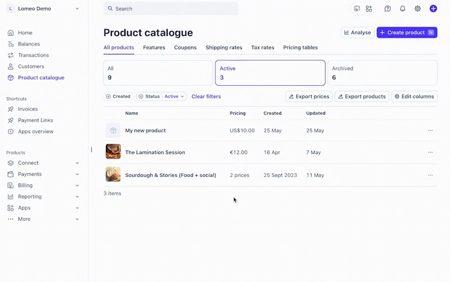Add the Created filter
The width and height of the screenshot is (450, 282).
click(118, 97)
